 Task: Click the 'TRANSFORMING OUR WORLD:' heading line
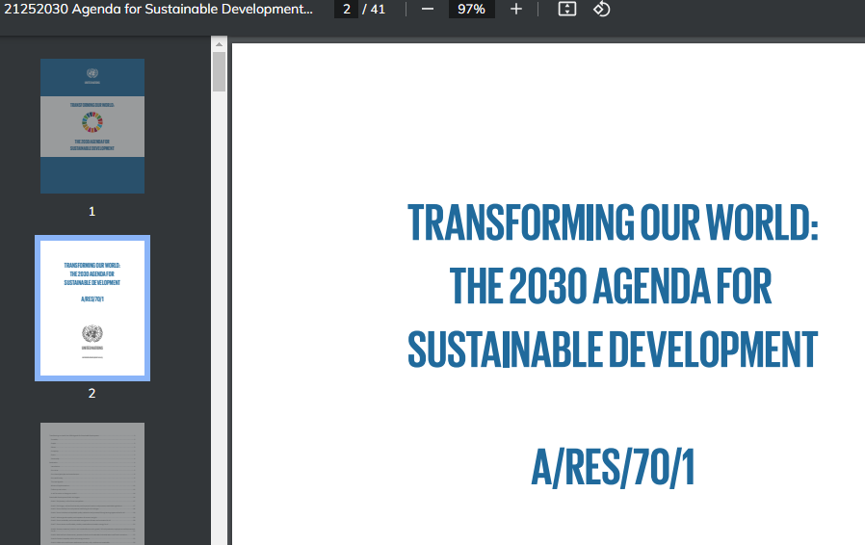click(613, 222)
